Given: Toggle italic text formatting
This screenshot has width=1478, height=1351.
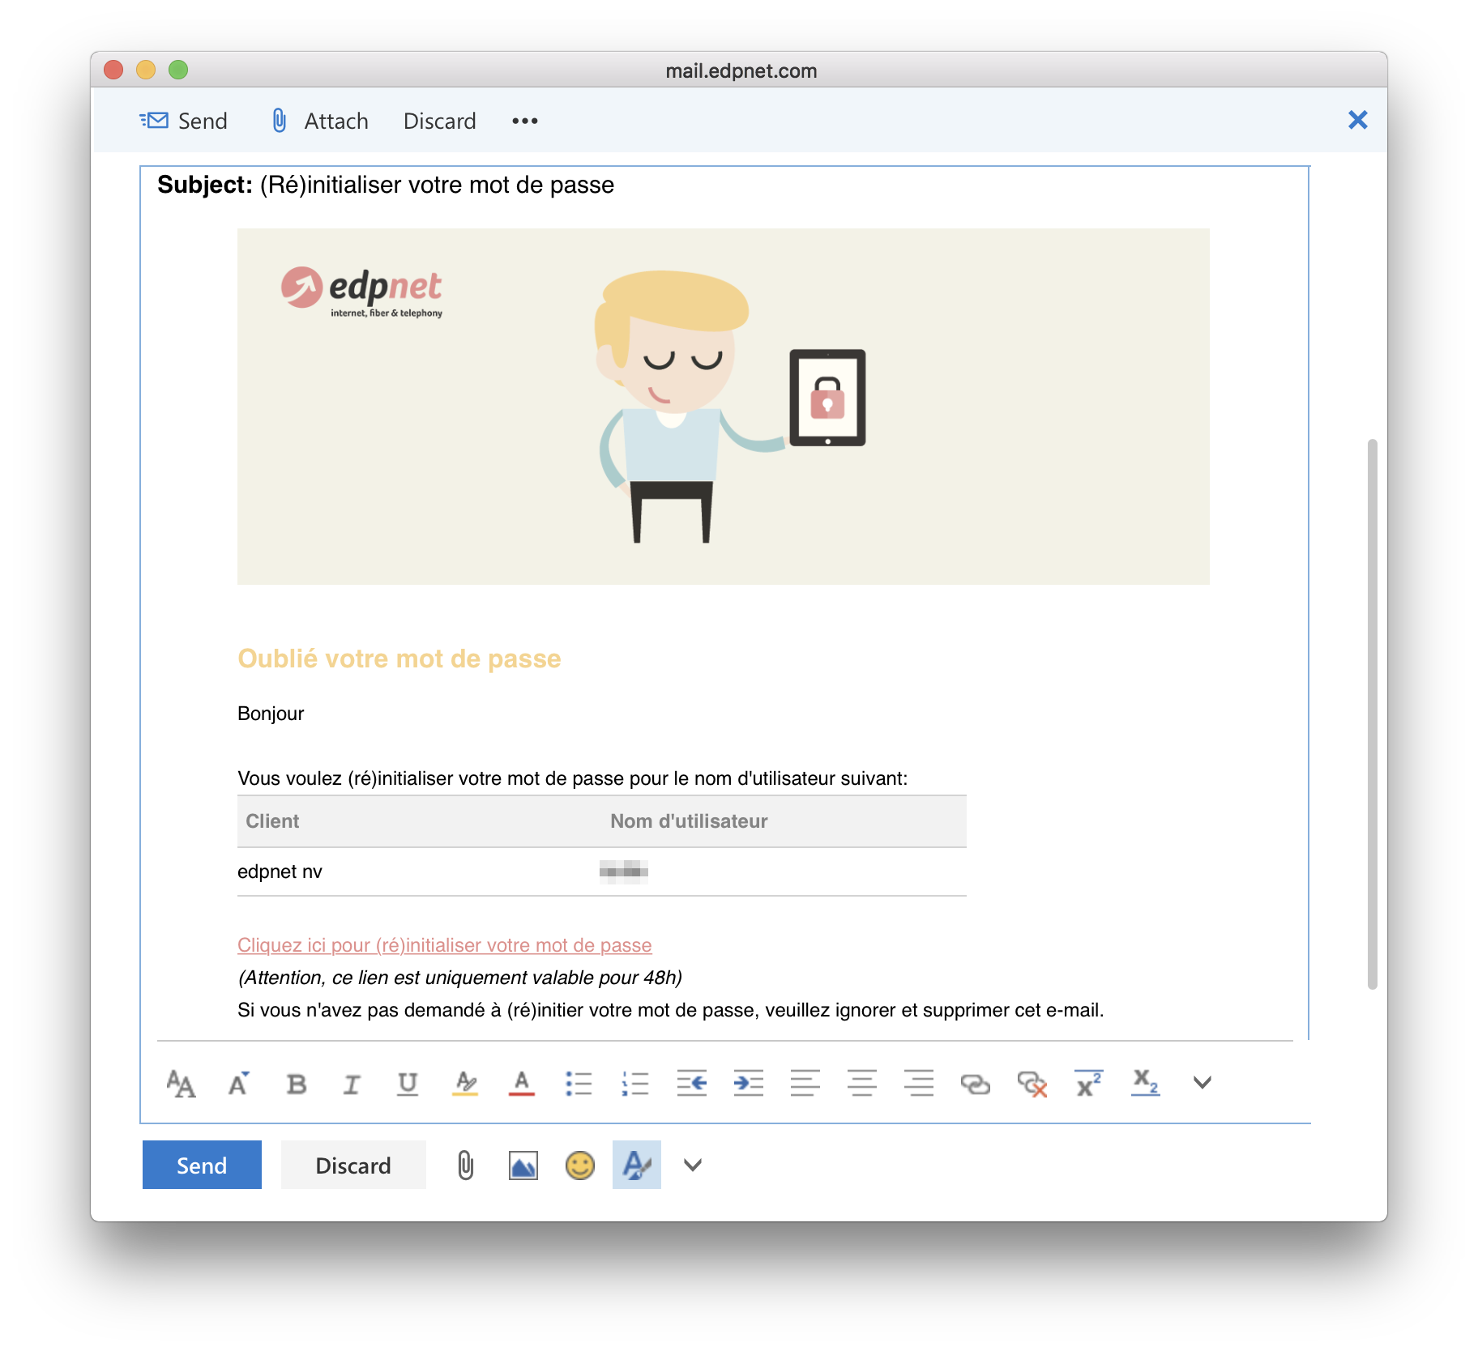Looking at the screenshot, I should tap(352, 1084).
